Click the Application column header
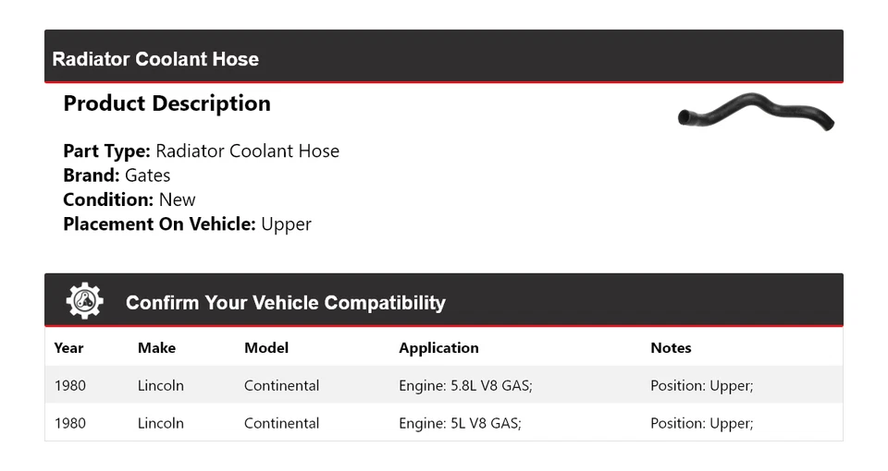This screenshot has width=888, height=471. 438,348
